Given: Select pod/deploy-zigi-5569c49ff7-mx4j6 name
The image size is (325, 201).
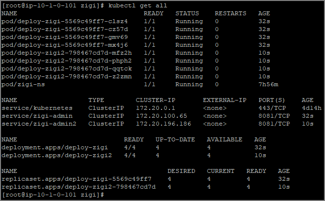Looking at the screenshot, I should point(65,45).
